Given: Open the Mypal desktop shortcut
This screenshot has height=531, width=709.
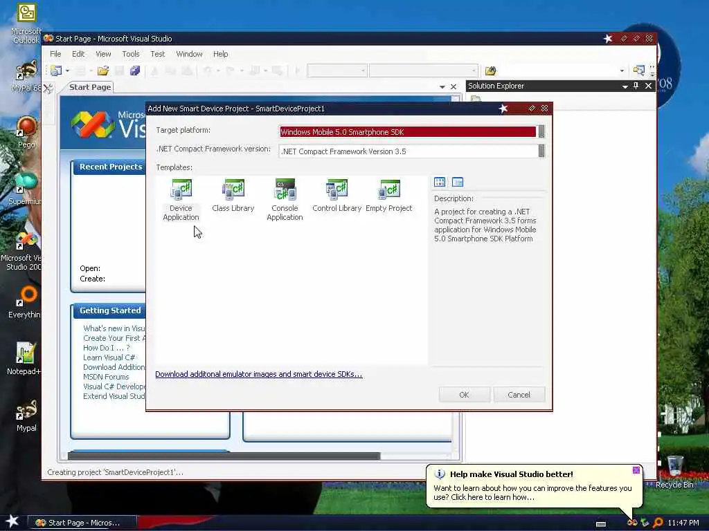Looking at the screenshot, I should [26, 416].
